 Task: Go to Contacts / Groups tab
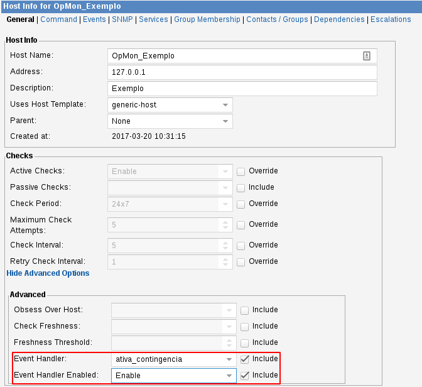277,19
